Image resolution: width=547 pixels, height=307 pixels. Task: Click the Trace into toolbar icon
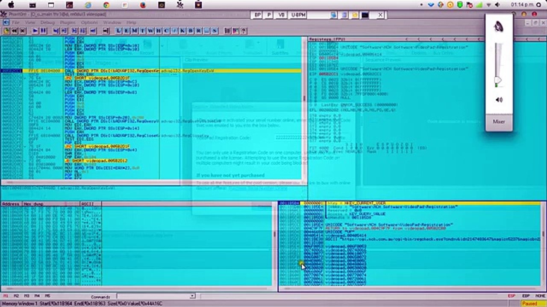(x=75, y=31)
